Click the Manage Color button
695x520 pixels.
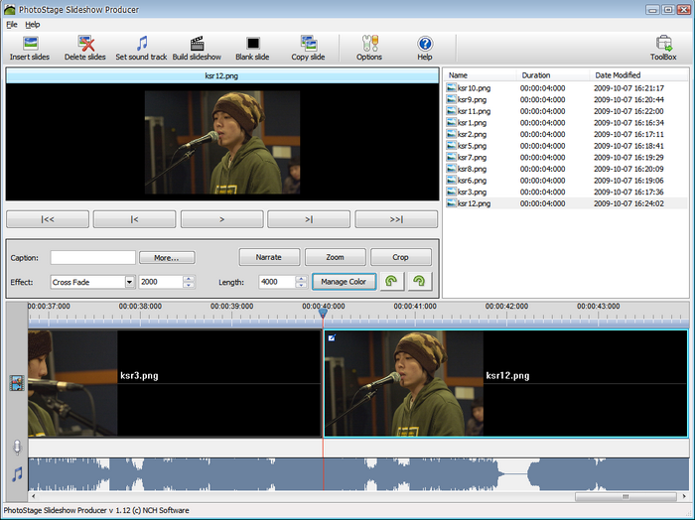click(x=344, y=282)
